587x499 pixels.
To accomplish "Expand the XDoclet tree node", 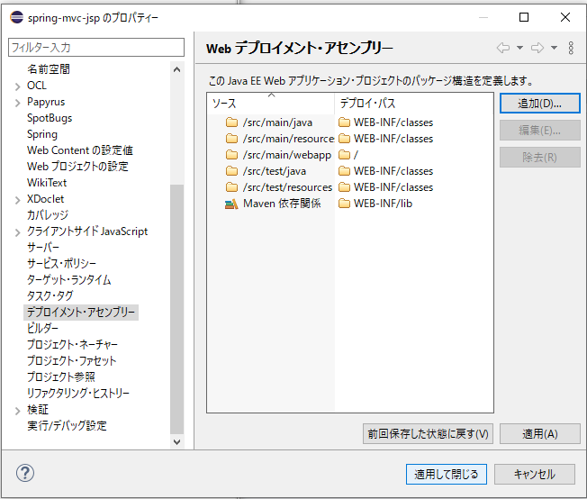I will (18, 200).
